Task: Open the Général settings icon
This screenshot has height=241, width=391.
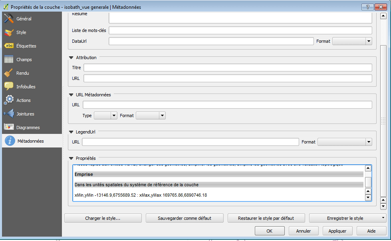Action: pyautogui.click(x=9, y=19)
